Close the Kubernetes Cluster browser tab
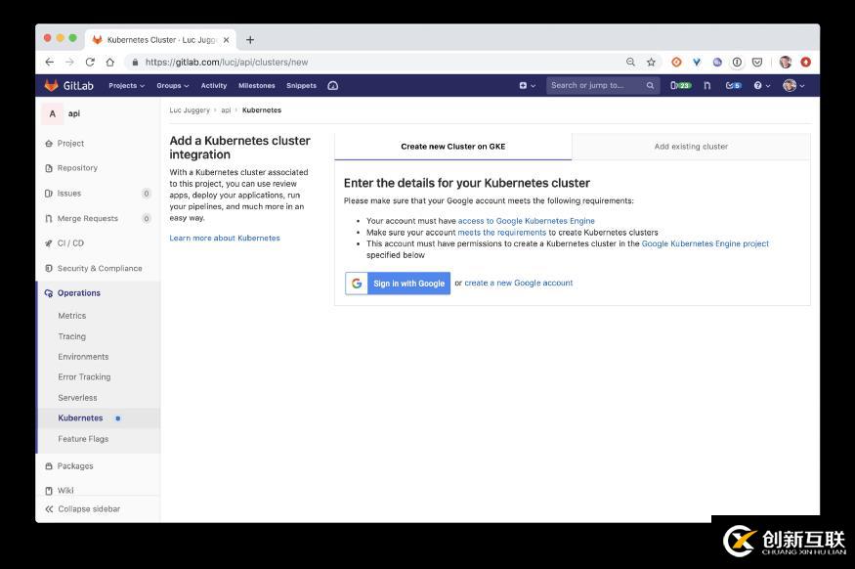The image size is (855, 569). pos(227,40)
